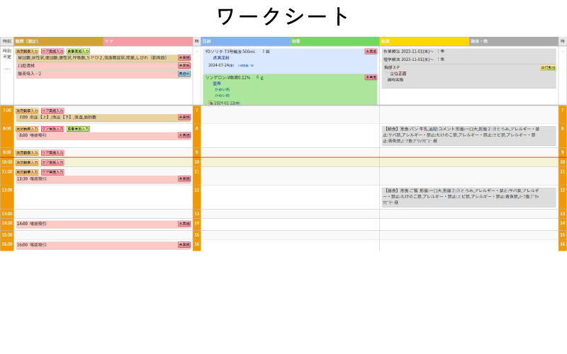The height and width of the screenshot is (354, 567).
Task: Click 未実施 badge on YDソリタ-T3号輸液 order
Action: pos(371,52)
